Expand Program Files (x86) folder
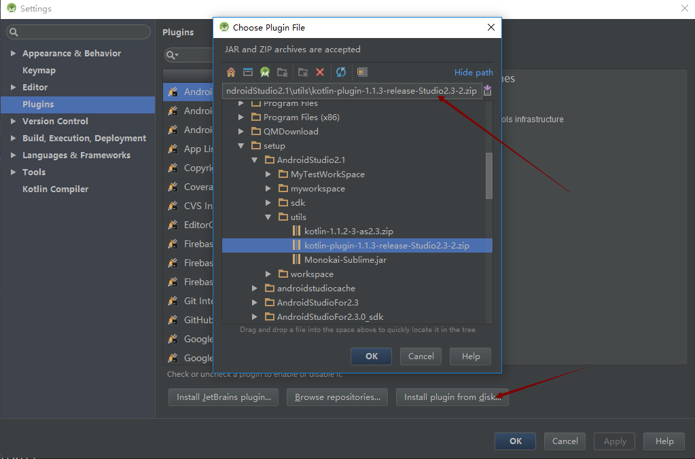This screenshot has height=459, width=695. (x=240, y=117)
